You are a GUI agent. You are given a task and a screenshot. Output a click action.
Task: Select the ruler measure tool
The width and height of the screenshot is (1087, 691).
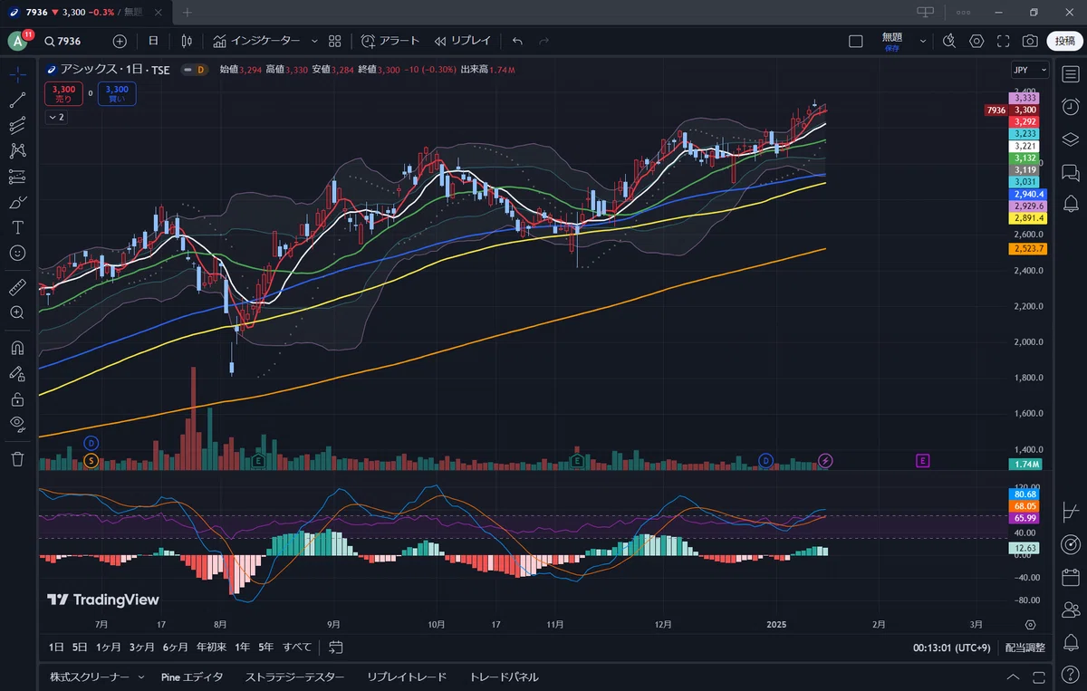[17, 287]
